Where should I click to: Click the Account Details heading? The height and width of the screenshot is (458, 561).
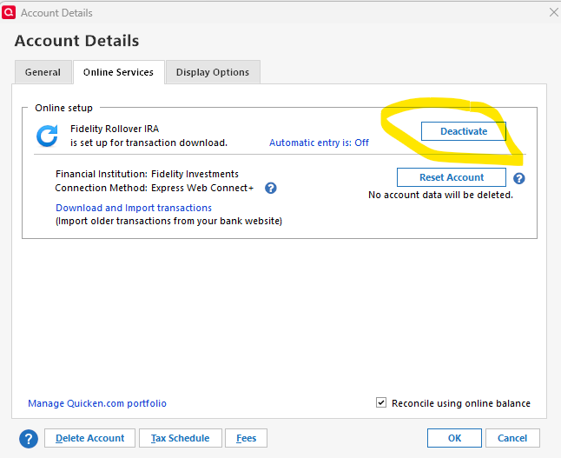click(76, 41)
